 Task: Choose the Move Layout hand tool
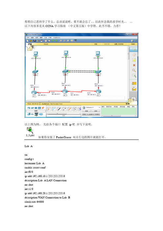[x=134, y=55]
